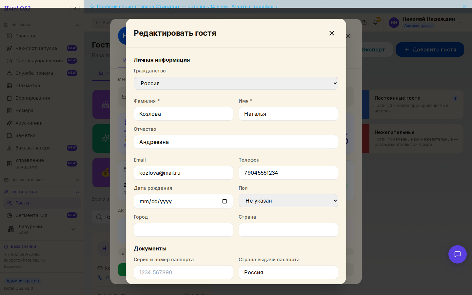
Task: Expand the Николай Надеждин account menu
Action: click(460, 23)
